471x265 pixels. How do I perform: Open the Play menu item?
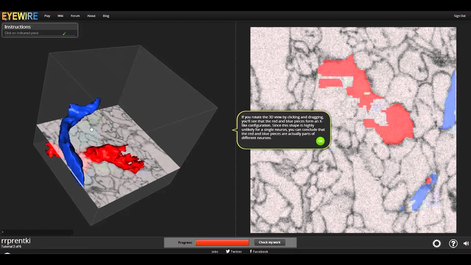click(x=47, y=16)
